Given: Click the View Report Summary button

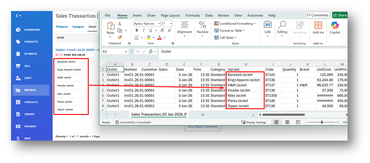Looking at the screenshot, I should pos(202,126).
